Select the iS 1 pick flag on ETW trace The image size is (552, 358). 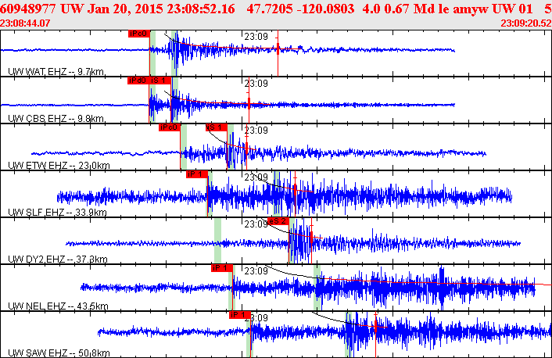click(x=217, y=127)
